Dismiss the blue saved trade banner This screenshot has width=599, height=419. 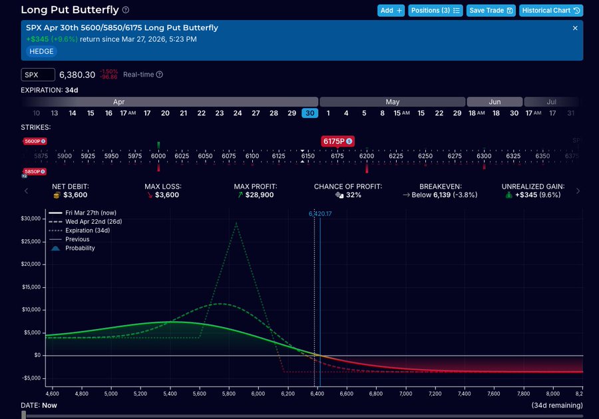[575, 28]
